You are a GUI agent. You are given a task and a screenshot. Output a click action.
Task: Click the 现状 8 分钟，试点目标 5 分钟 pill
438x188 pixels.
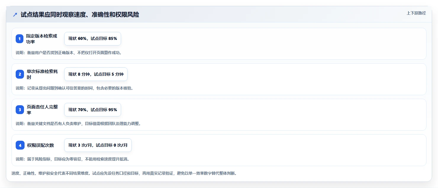click(x=96, y=74)
